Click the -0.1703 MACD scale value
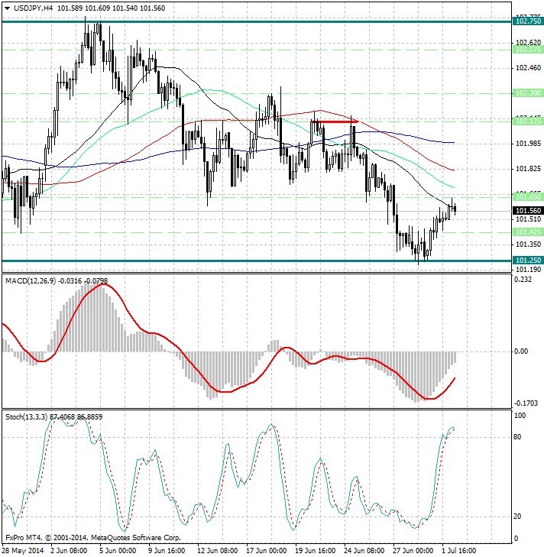The width and height of the screenshot is (544, 557). (526, 403)
